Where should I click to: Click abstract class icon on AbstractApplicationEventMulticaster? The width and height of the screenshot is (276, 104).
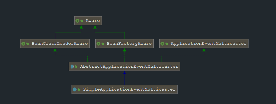72,67
